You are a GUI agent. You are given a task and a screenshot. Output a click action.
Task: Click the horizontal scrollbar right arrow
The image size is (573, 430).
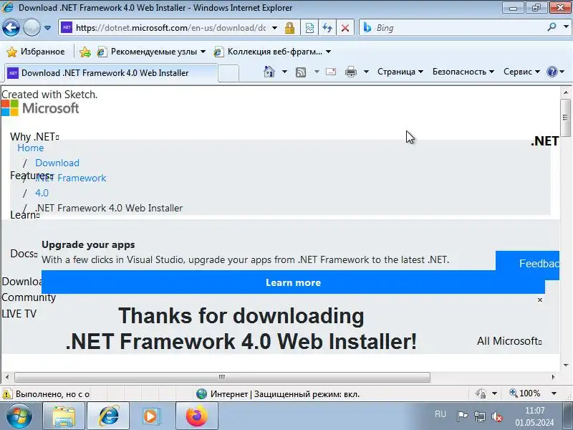tap(553, 377)
